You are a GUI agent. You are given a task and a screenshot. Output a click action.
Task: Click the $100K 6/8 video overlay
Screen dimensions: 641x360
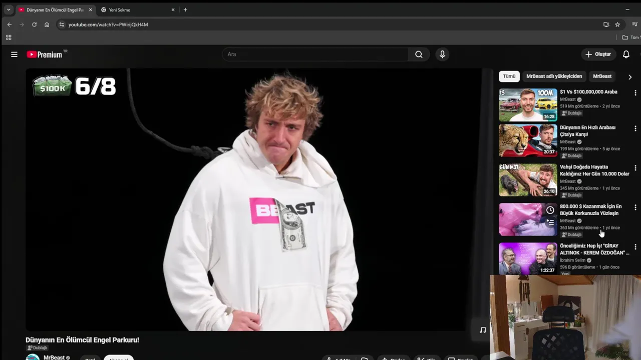click(x=75, y=85)
